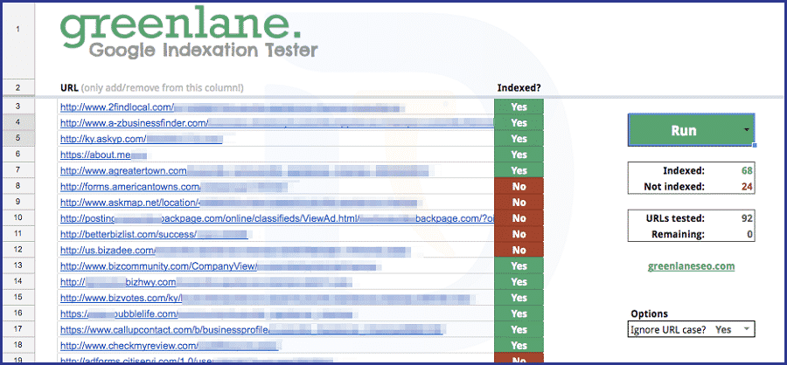Select row header 10
The width and height of the screenshot is (787, 365).
click(x=18, y=218)
